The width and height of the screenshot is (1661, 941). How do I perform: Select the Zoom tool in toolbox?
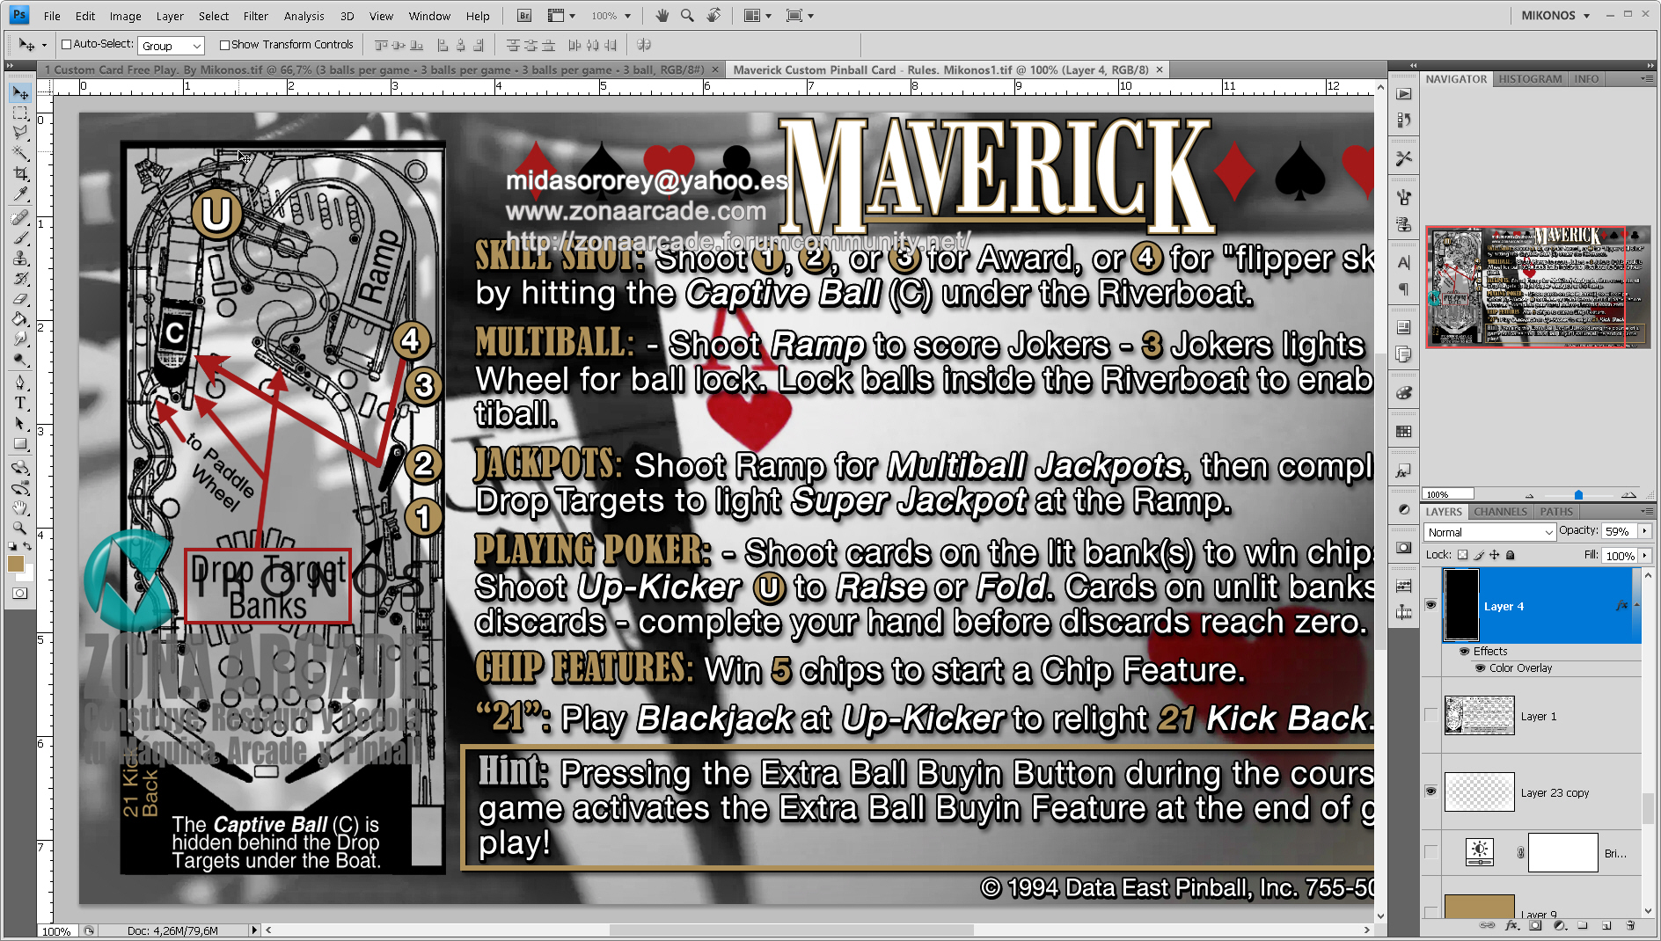point(19,528)
